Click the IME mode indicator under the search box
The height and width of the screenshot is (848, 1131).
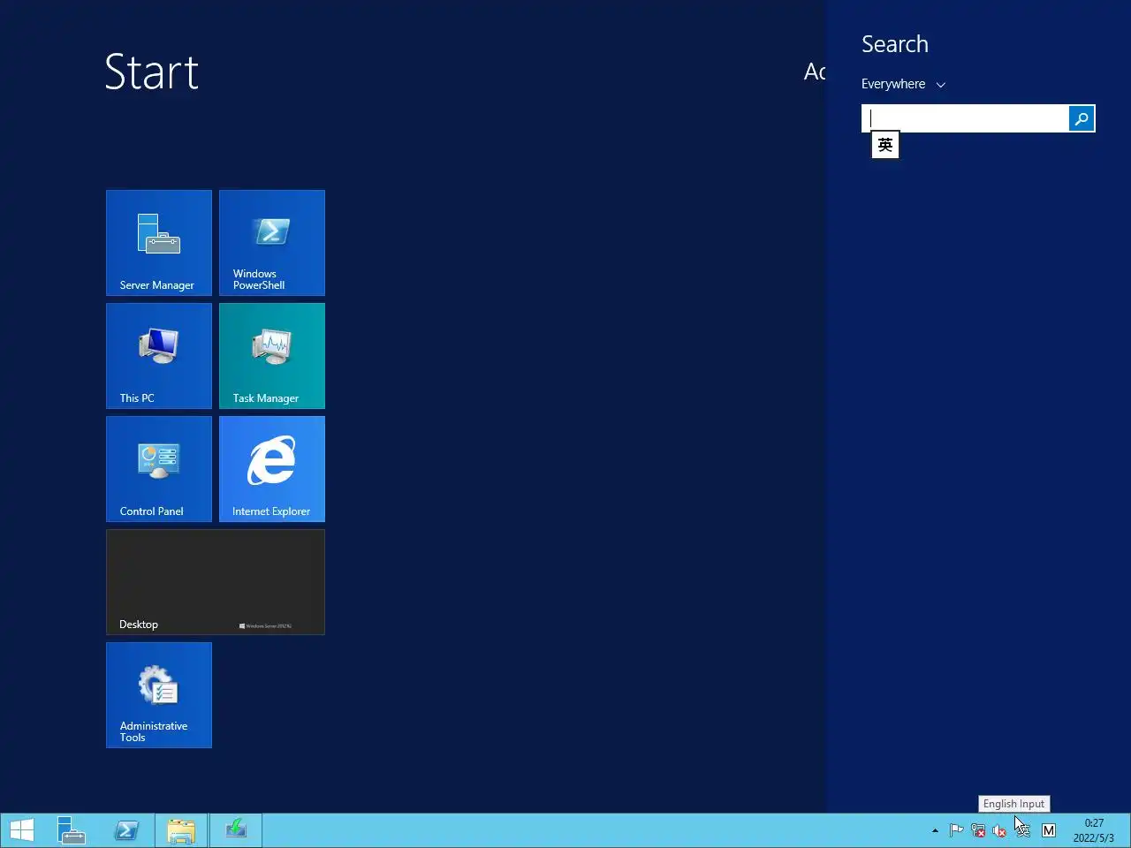tap(885, 145)
